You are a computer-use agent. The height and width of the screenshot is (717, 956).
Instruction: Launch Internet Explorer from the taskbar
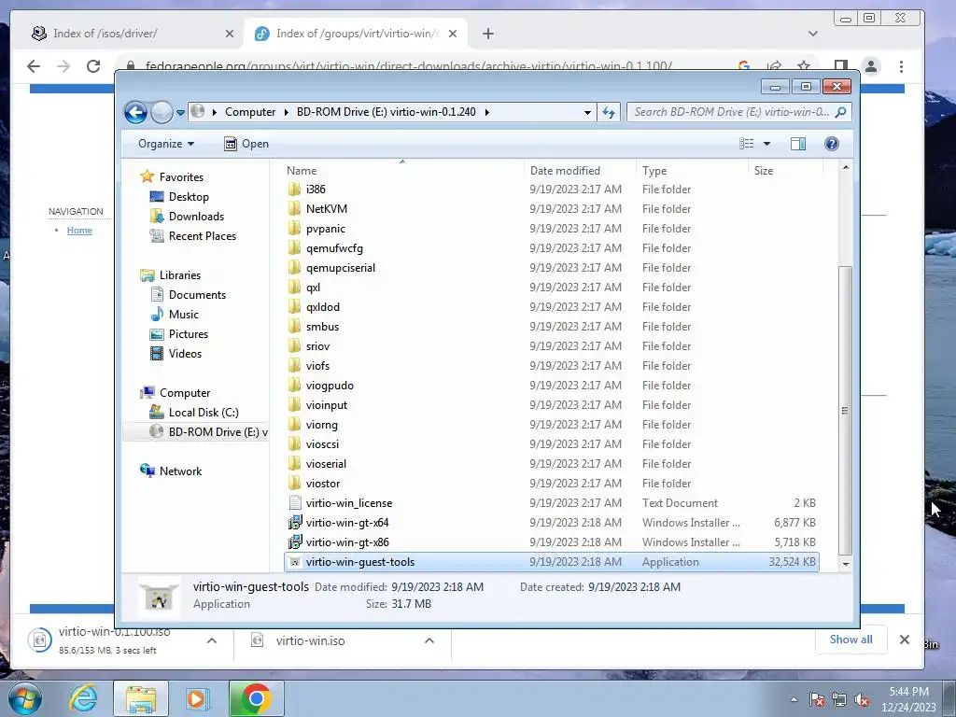[x=83, y=698]
